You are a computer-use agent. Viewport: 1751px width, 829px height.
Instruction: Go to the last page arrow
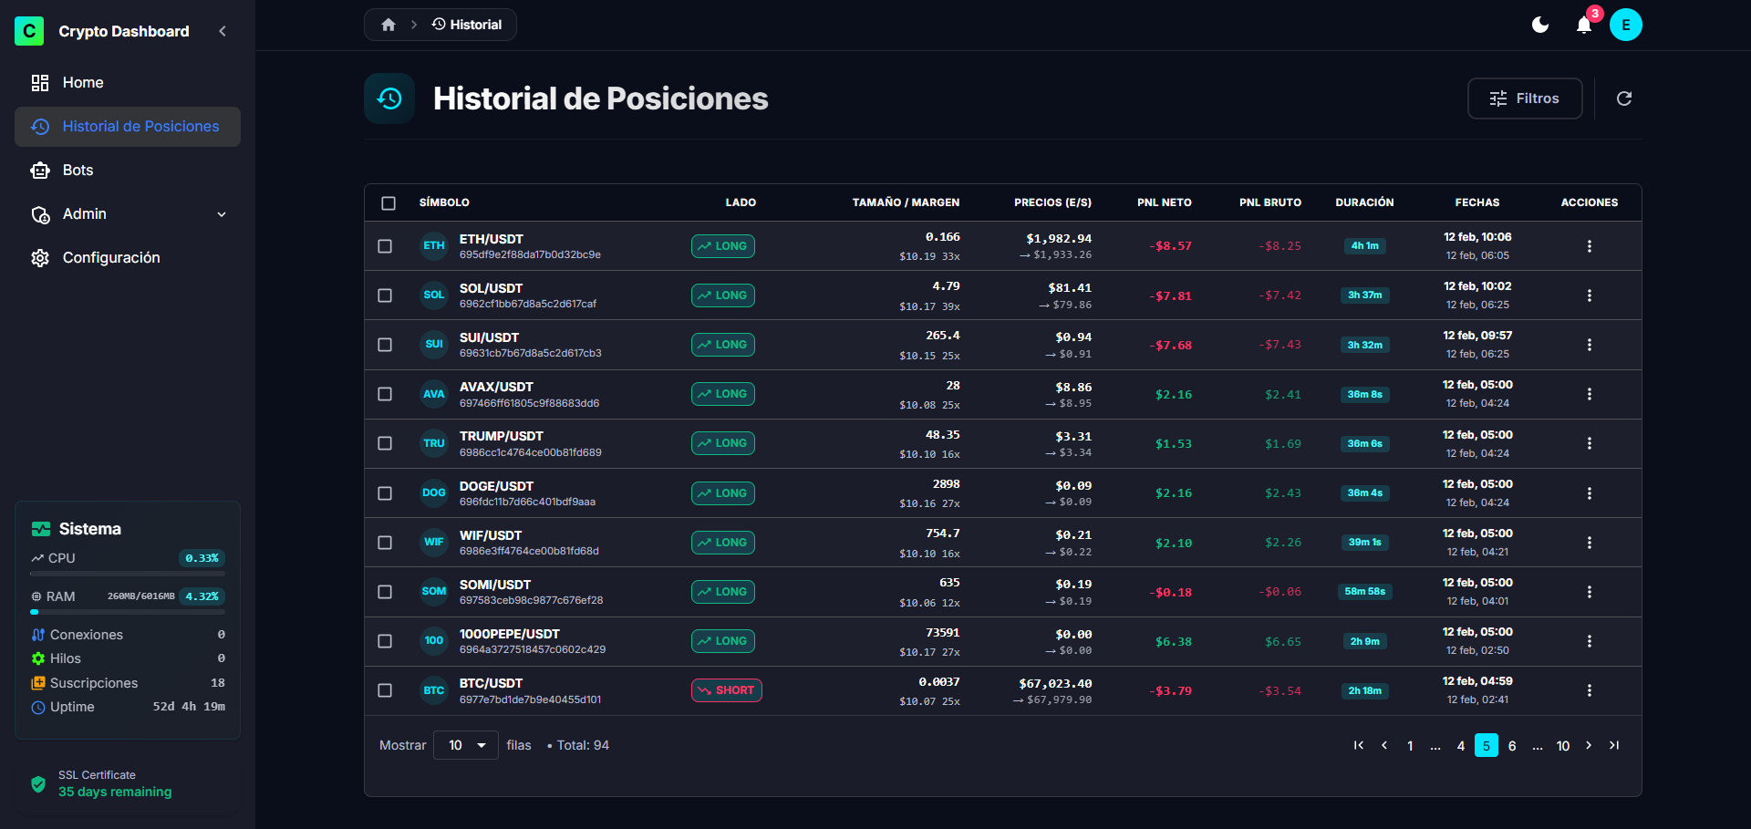[x=1614, y=745]
